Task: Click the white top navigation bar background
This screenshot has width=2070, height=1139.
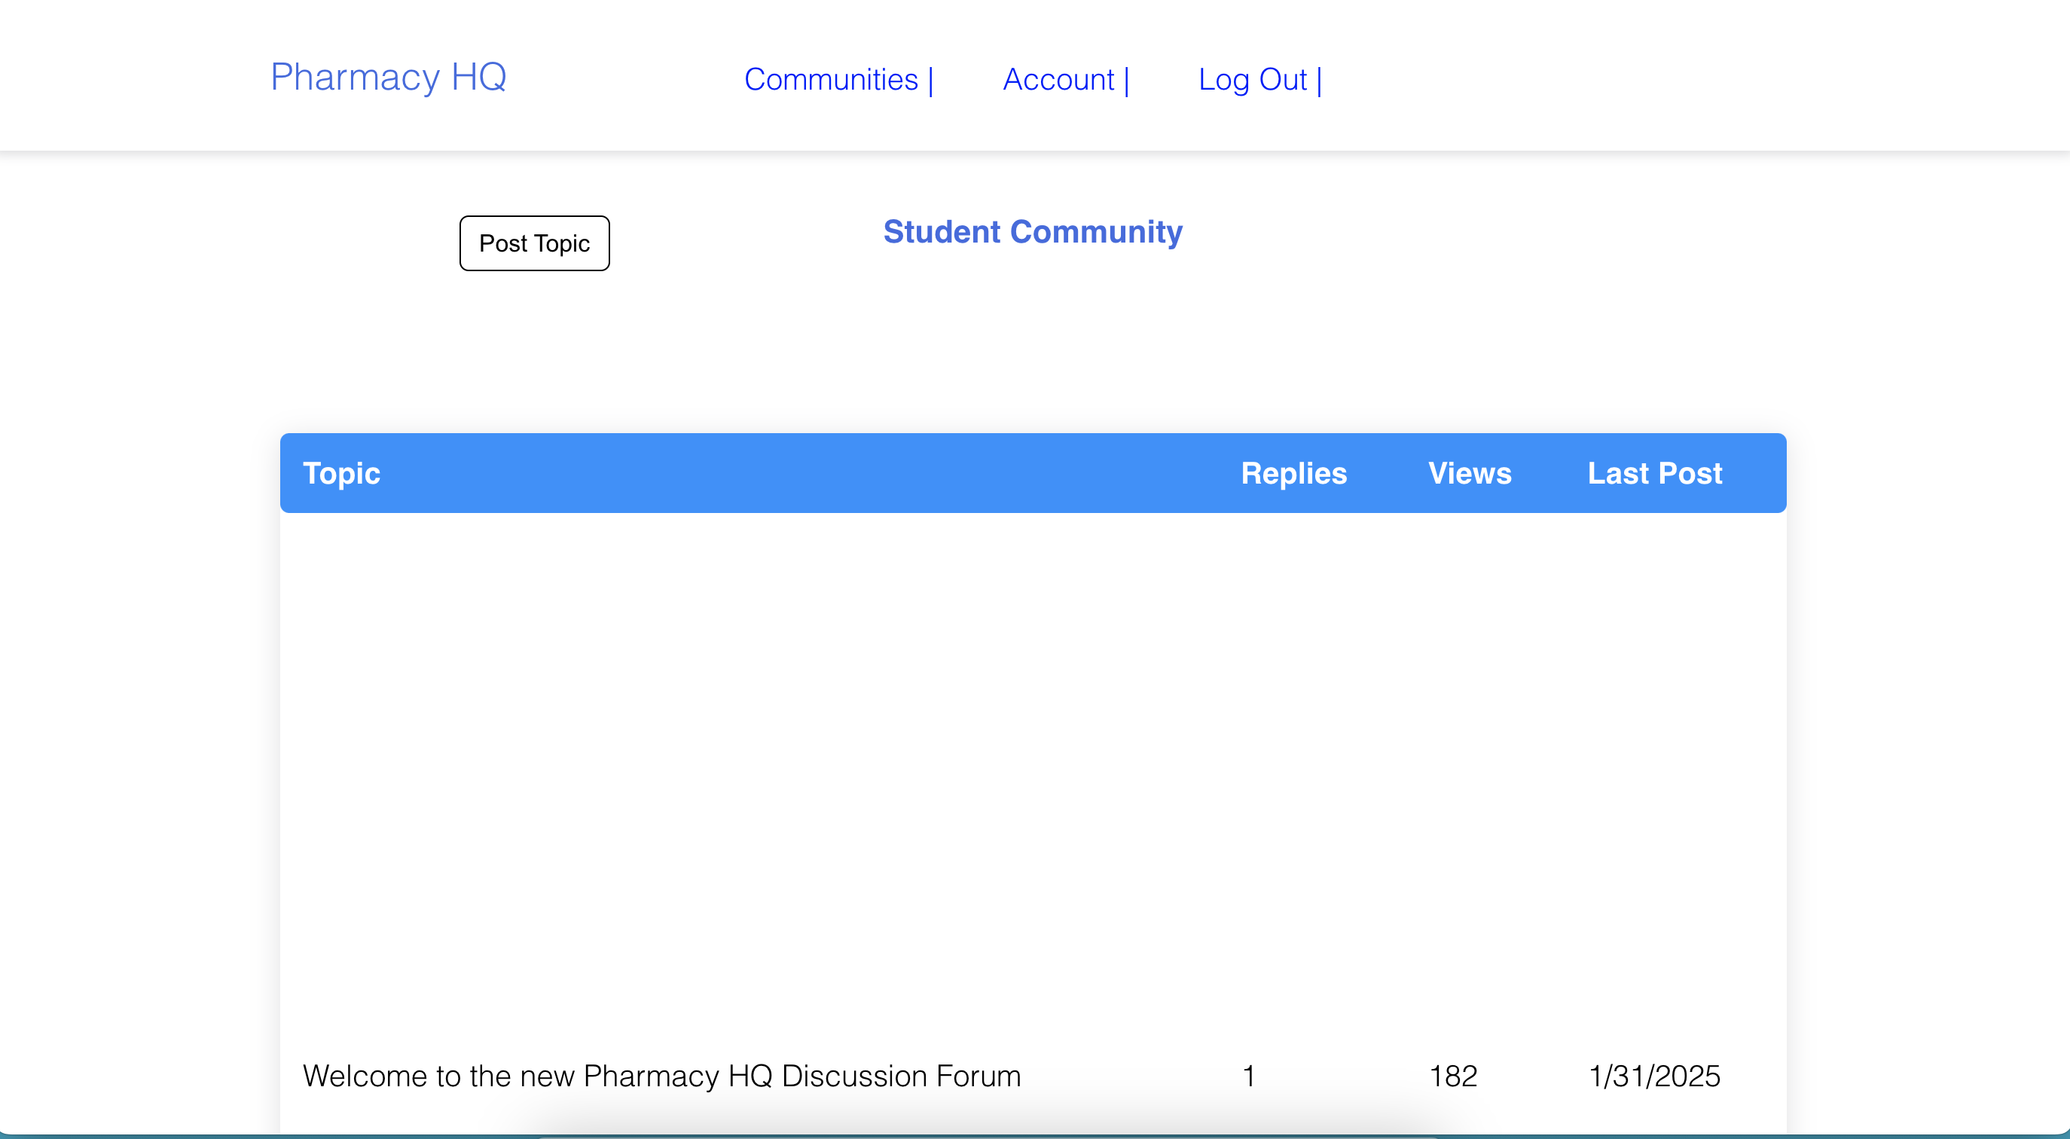Action: [x=1687, y=76]
